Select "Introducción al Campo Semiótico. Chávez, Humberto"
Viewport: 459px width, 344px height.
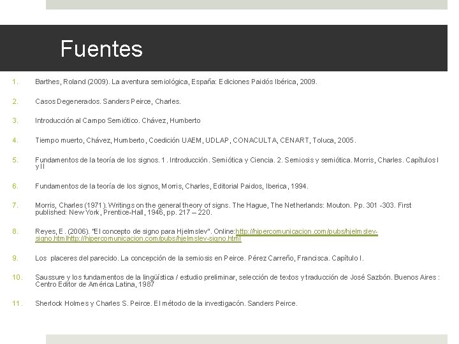(118, 120)
